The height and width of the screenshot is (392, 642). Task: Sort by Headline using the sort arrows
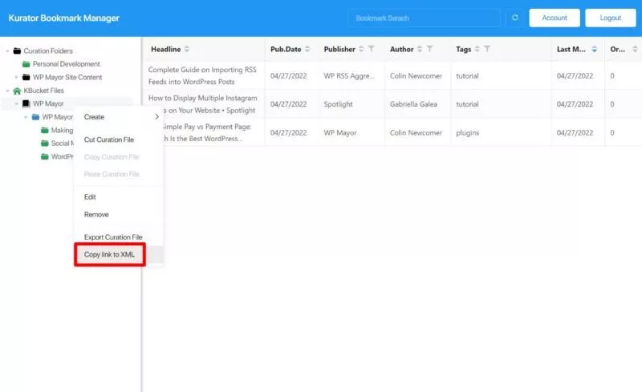point(187,49)
